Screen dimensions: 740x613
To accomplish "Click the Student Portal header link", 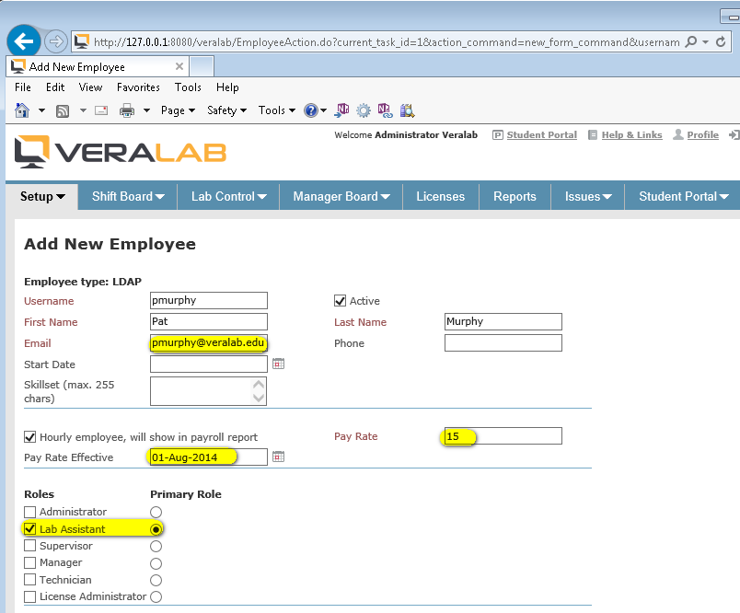I will click(542, 135).
